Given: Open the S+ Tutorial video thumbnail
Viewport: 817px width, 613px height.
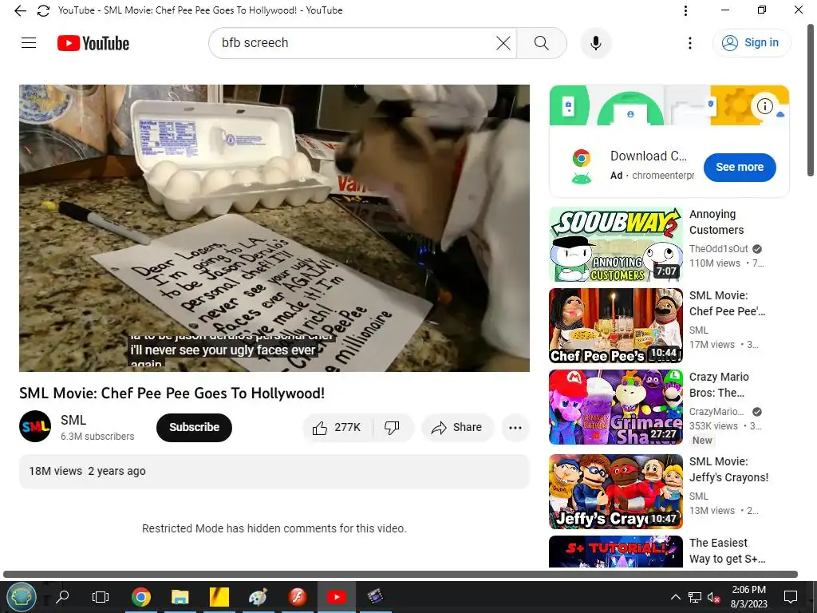Looking at the screenshot, I should point(616,552).
